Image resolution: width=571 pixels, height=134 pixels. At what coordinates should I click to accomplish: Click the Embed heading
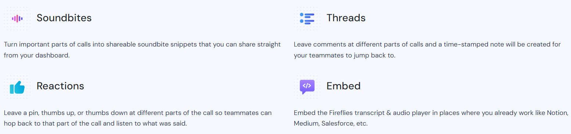(343, 86)
